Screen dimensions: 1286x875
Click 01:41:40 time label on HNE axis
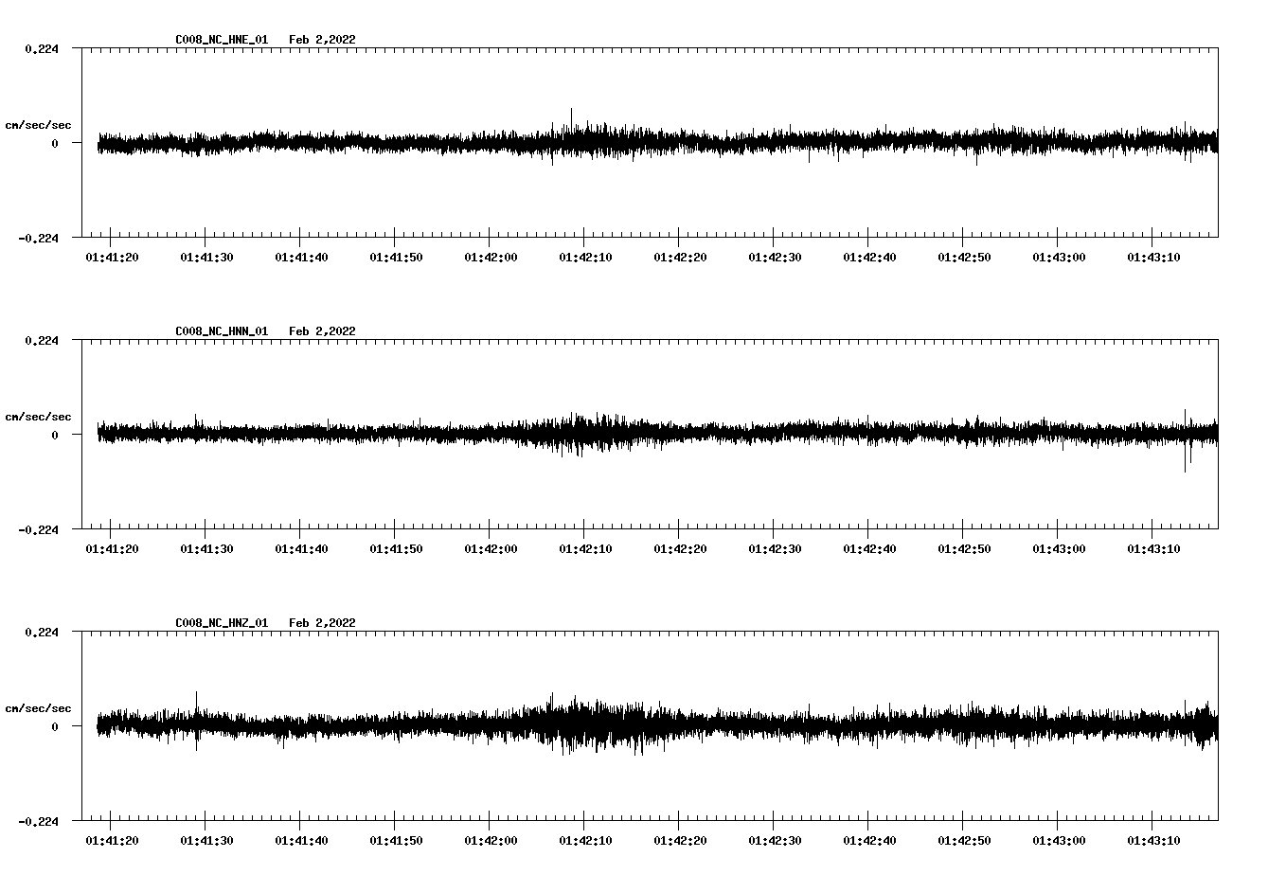coord(301,258)
